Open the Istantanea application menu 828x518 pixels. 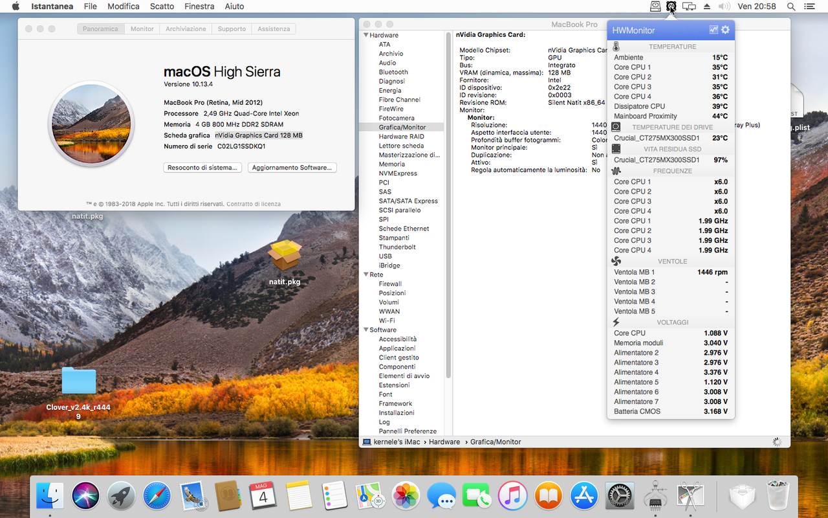click(52, 6)
